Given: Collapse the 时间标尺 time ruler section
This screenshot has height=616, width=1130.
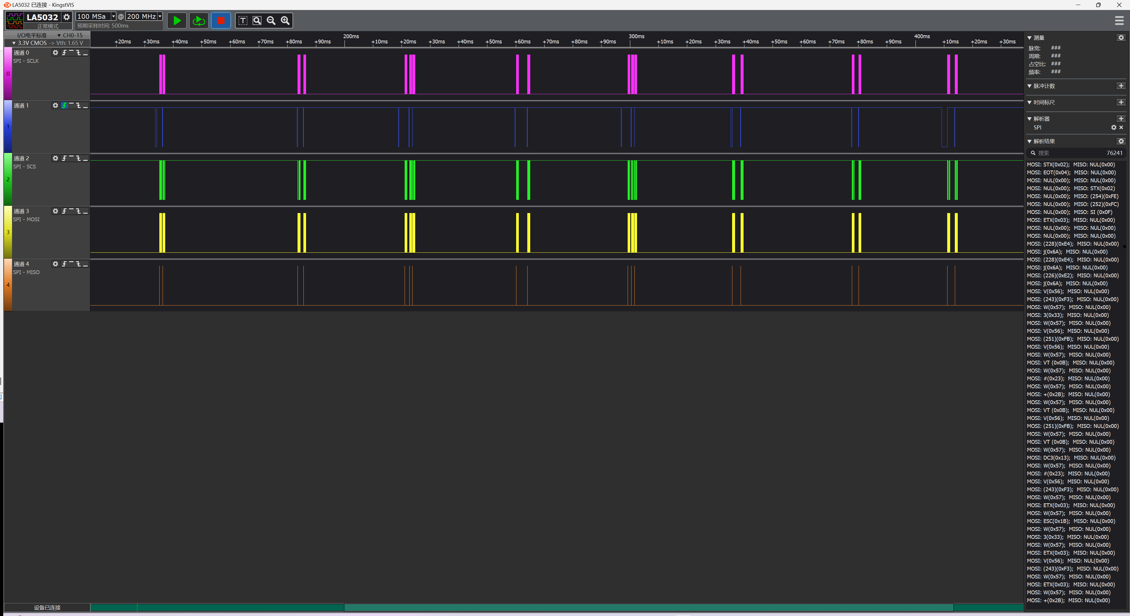Looking at the screenshot, I should 1030,102.
